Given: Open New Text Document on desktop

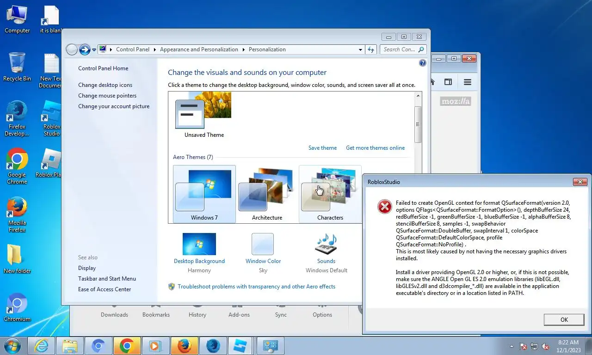Looking at the screenshot, I should [51, 70].
